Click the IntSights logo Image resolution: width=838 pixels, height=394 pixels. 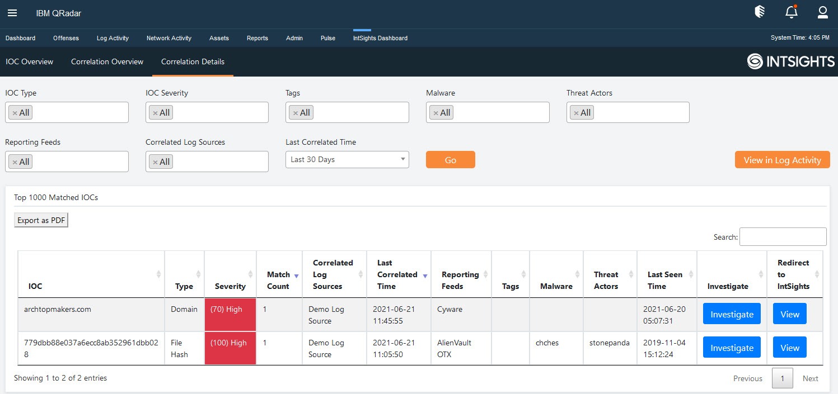point(790,61)
